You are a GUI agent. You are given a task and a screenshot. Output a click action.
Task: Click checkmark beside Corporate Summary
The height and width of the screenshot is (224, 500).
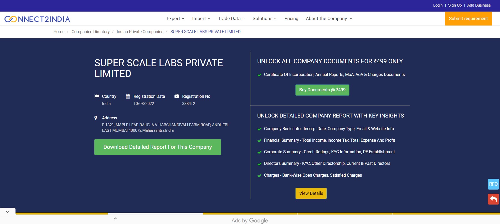(x=259, y=152)
